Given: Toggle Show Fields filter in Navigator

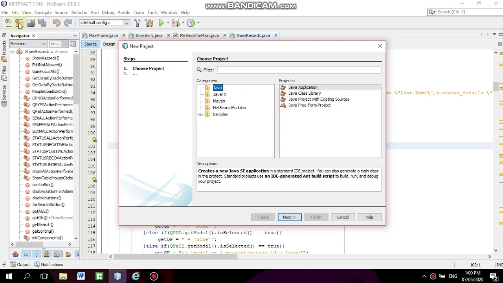Looking at the screenshot, I should (x=26, y=254).
